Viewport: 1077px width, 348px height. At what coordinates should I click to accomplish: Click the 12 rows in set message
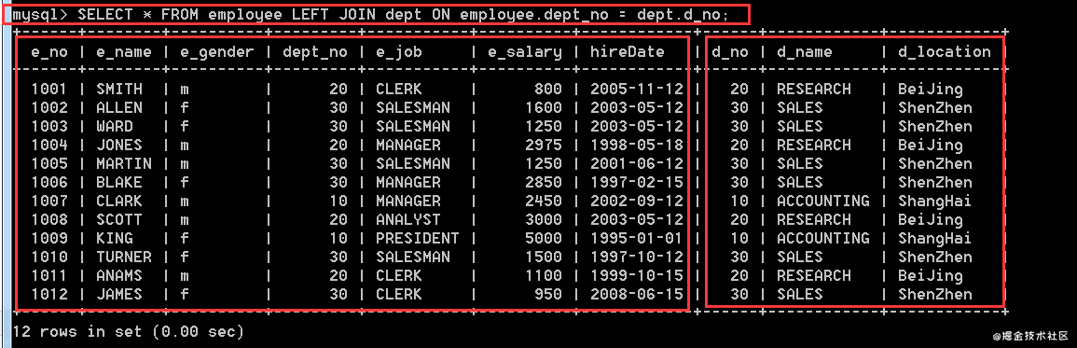129,331
